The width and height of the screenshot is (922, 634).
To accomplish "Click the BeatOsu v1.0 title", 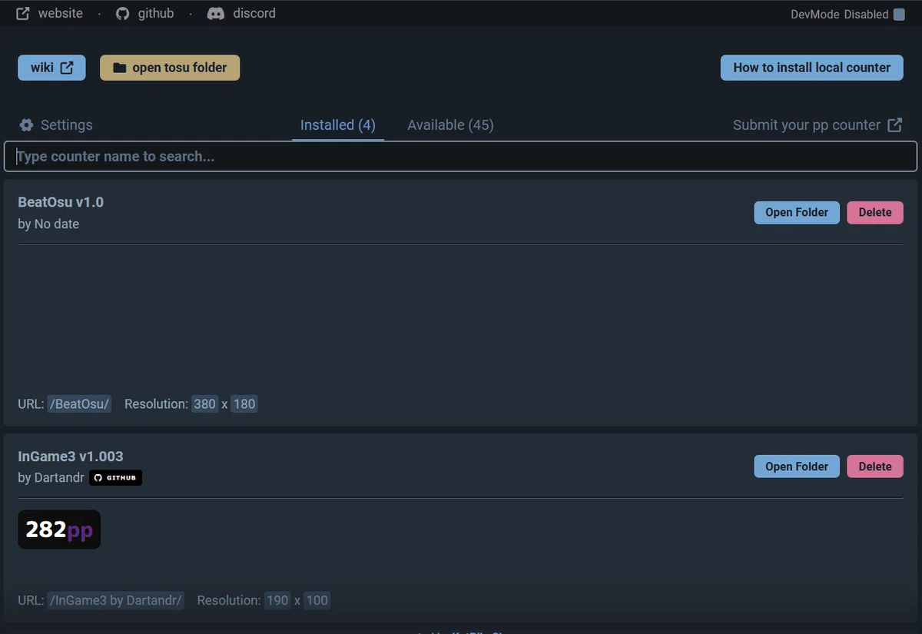I will click(61, 203).
